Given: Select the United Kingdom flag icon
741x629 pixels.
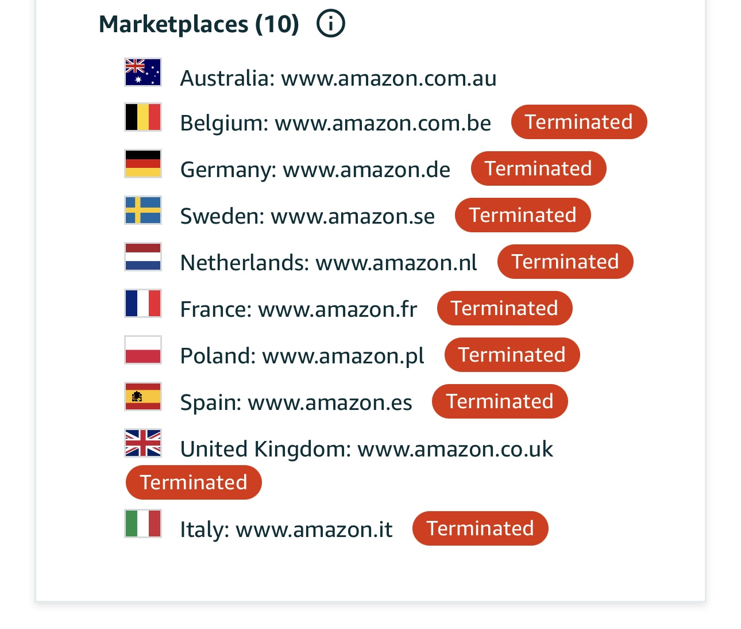Looking at the screenshot, I should [x=143, y=443].
